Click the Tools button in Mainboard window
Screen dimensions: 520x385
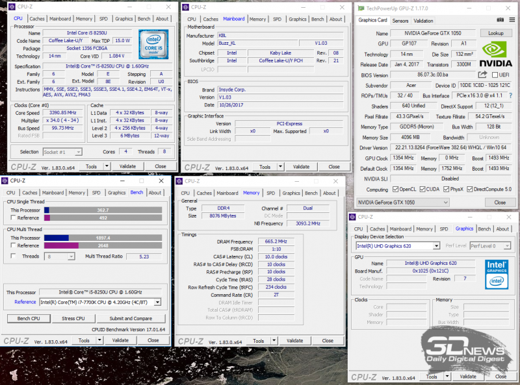pyautogui.click(x=265, y=167)
